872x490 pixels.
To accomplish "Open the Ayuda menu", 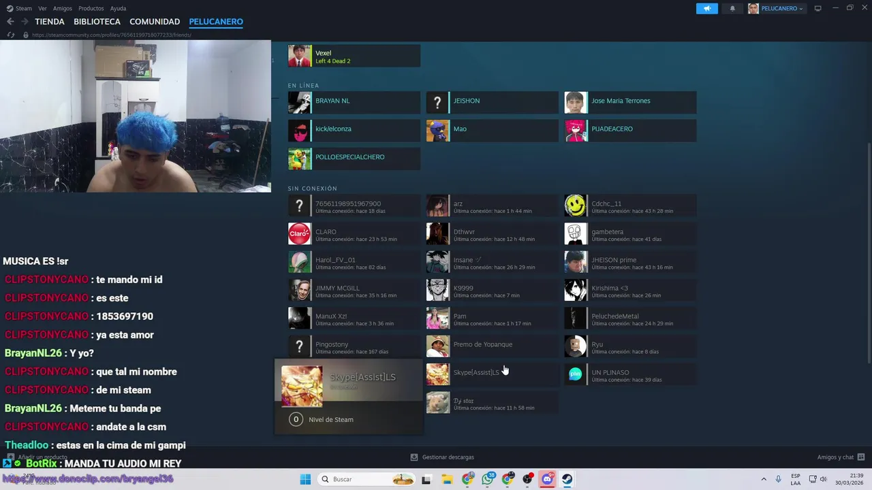I will click(118, 8).
